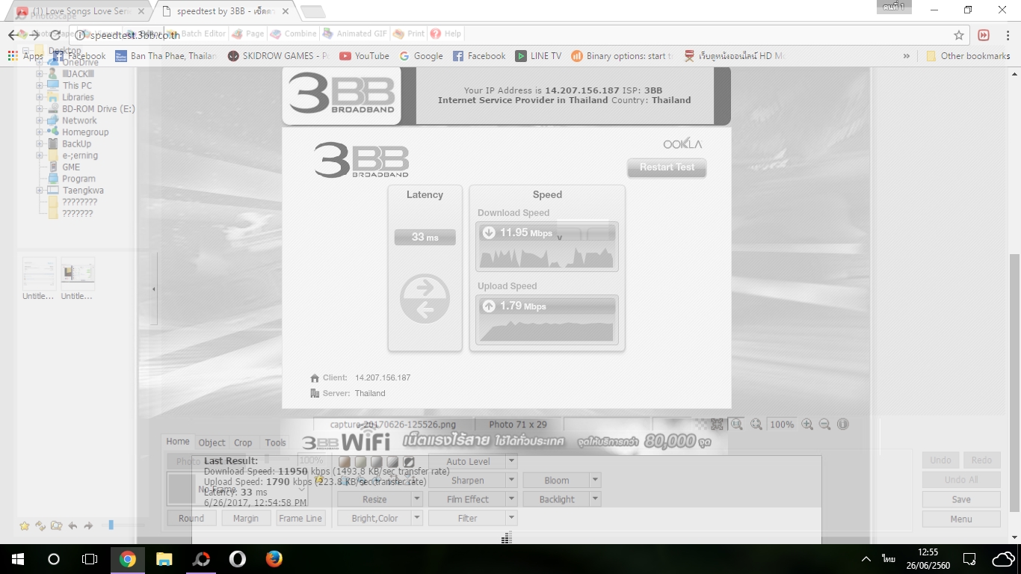Open File Explorer from the taskbar
Image resolution: width=1021 pixels, height=574 pixels.
pyautogui.click(x=164, y=559)
